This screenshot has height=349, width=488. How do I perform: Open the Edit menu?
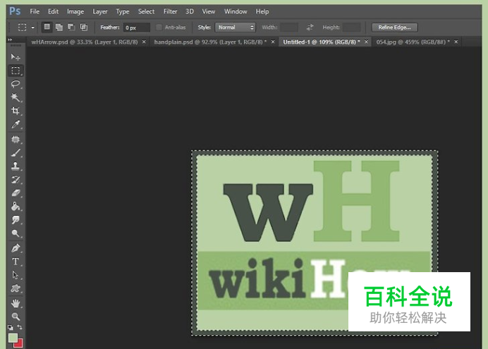pyautogui.click(x=53, y=11)
